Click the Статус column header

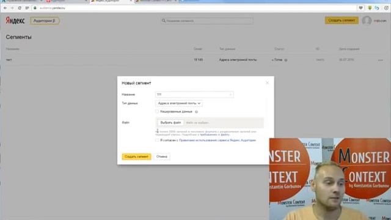coord(279,49)
